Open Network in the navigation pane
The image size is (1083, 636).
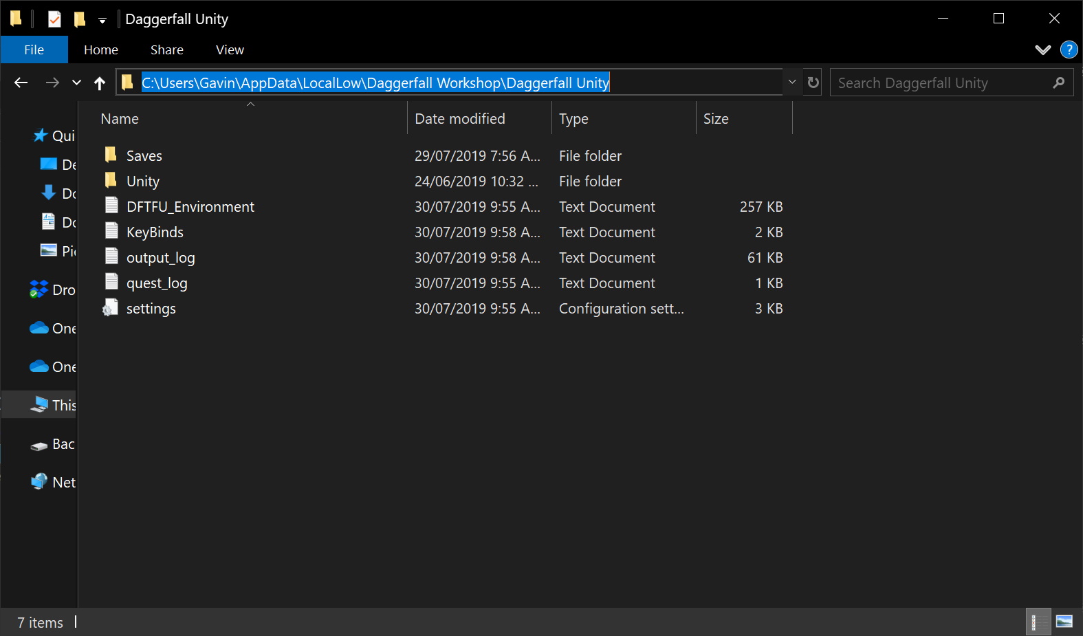(53, 482)
